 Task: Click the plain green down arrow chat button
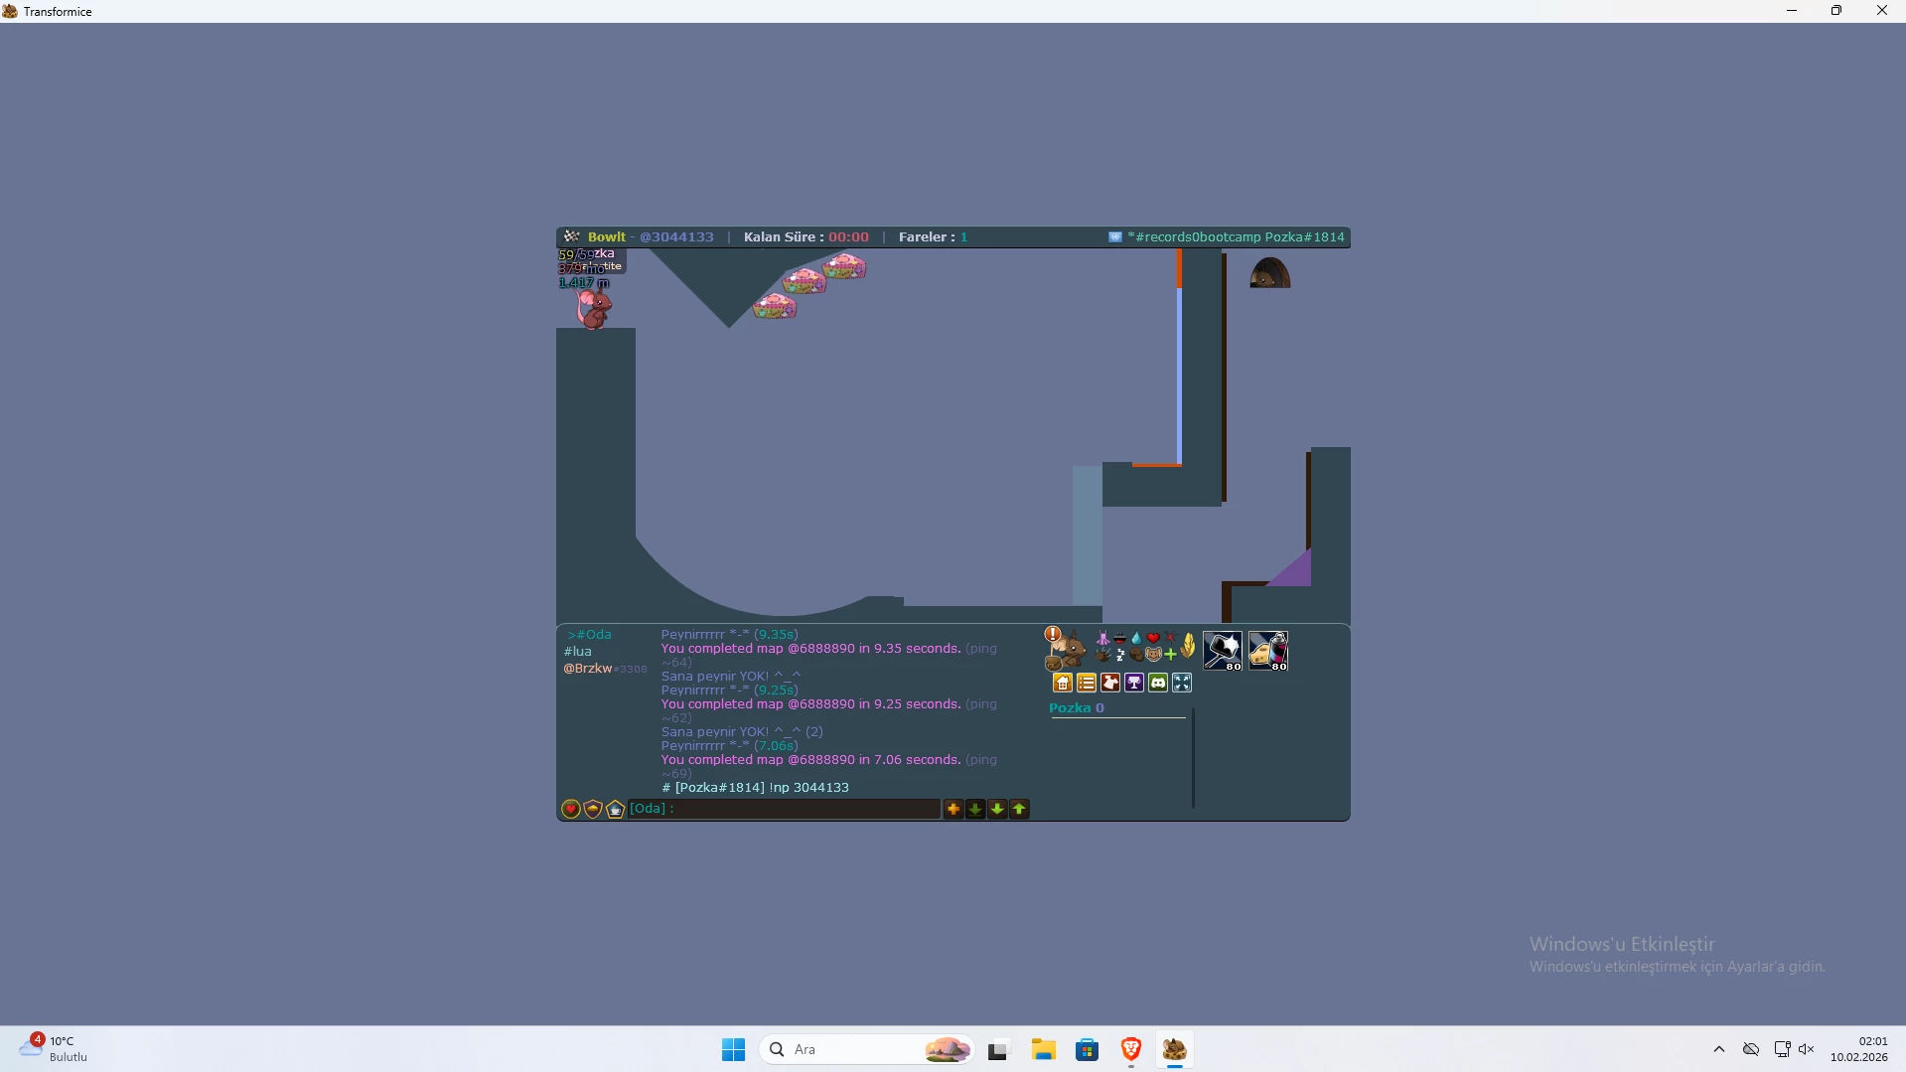997,809
